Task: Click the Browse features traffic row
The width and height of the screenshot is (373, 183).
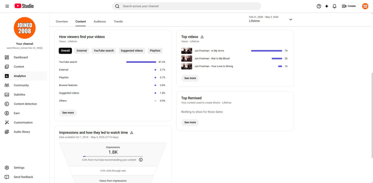Action: [112, 85]
